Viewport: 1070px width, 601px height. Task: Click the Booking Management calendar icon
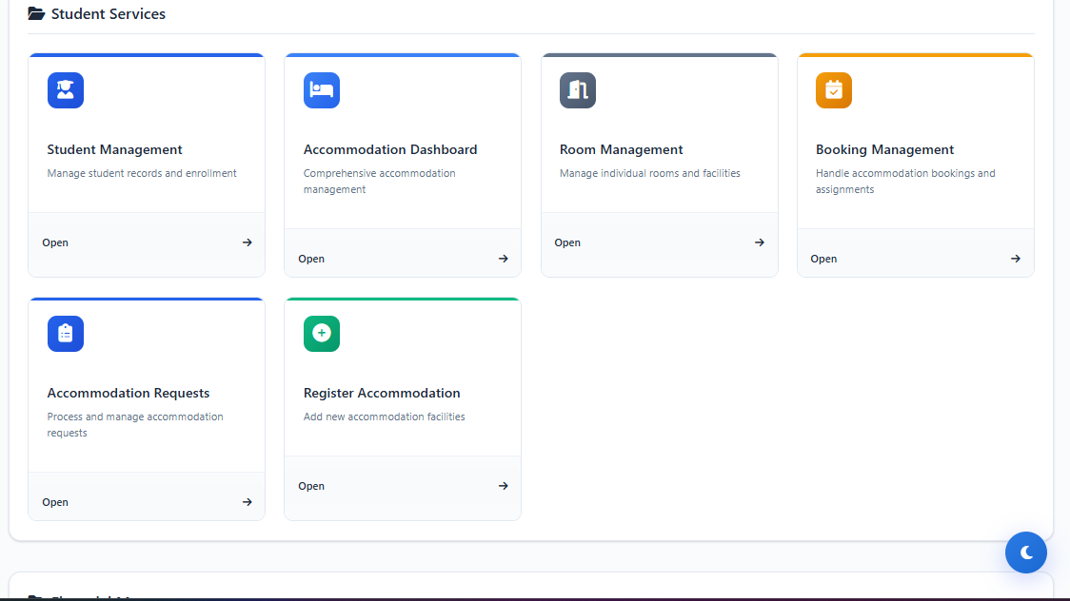[x=834, y=90]
